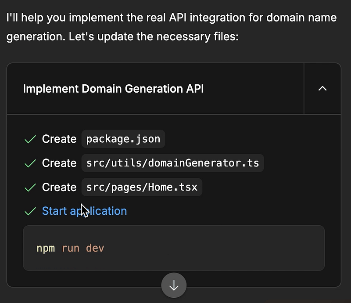
Task: Click the Implement Domain Generation API title
Action: 113,89
